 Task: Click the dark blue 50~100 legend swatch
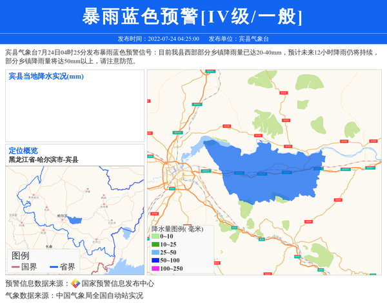155,260
